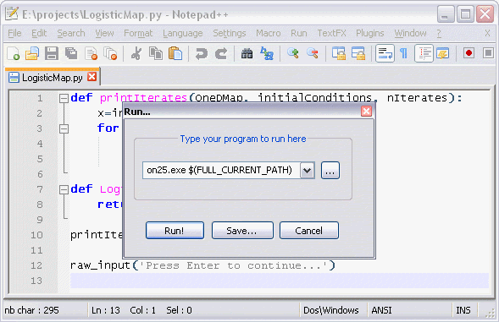The width and height of the screenshot is (499, 322).
Task: Toggle the Show indent guide button
Action: (424, 53)
